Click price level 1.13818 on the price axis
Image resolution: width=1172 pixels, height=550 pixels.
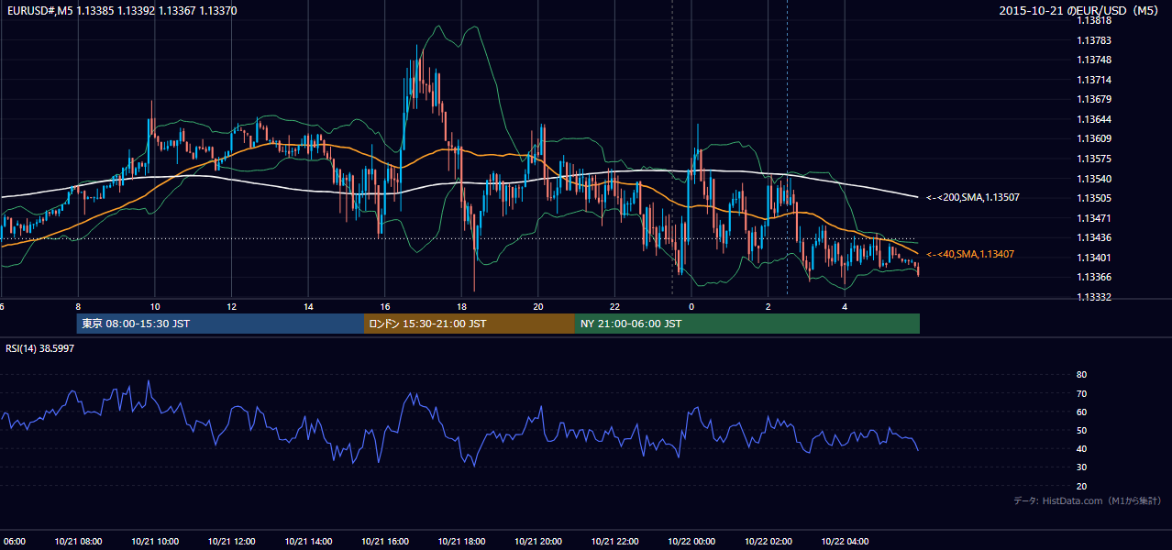[x=1094, y=20]
